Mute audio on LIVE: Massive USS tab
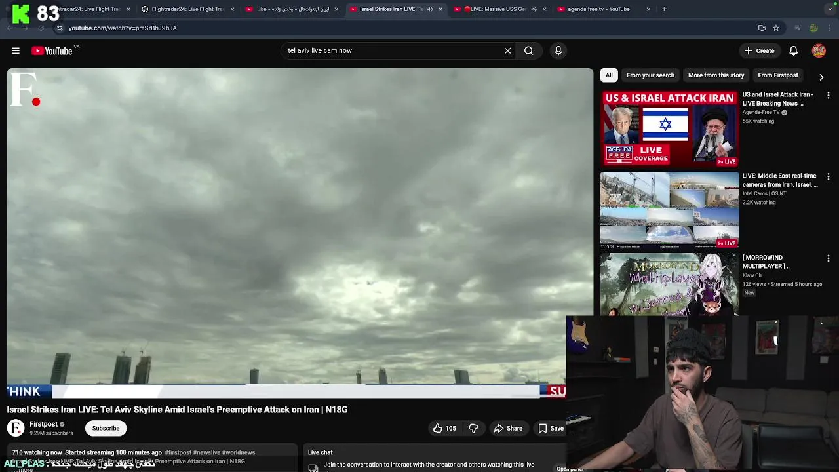 point(534,9)
